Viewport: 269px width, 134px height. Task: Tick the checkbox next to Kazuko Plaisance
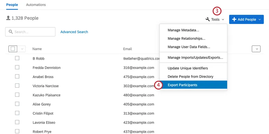(x=17, y=95)
